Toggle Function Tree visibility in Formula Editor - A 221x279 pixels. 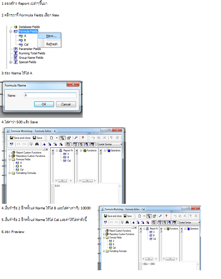pos(81,144)
